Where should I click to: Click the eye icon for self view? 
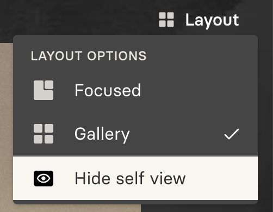coord(44,178)
